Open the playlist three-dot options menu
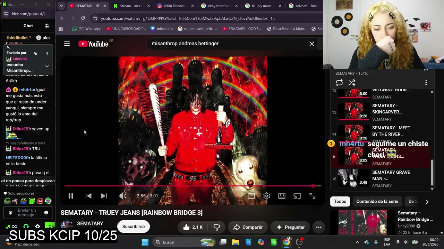 (x=426, y=83)
